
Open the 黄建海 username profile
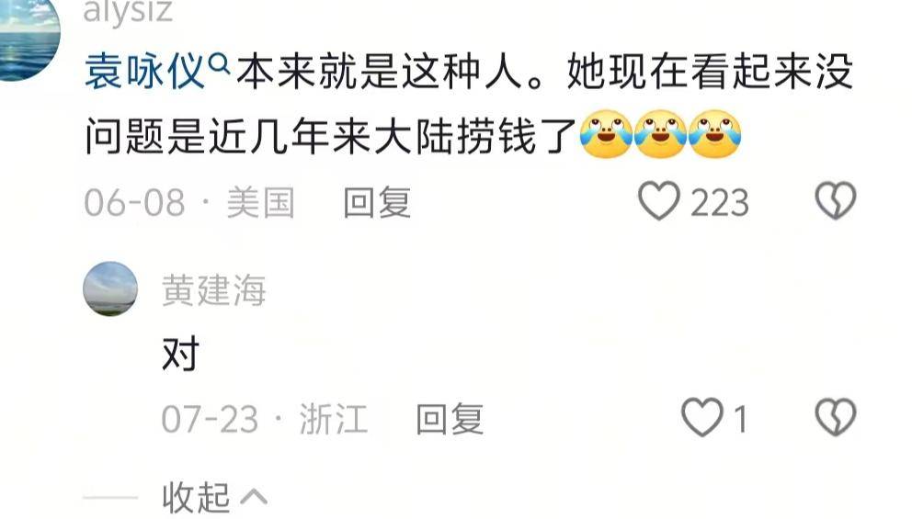214,290
